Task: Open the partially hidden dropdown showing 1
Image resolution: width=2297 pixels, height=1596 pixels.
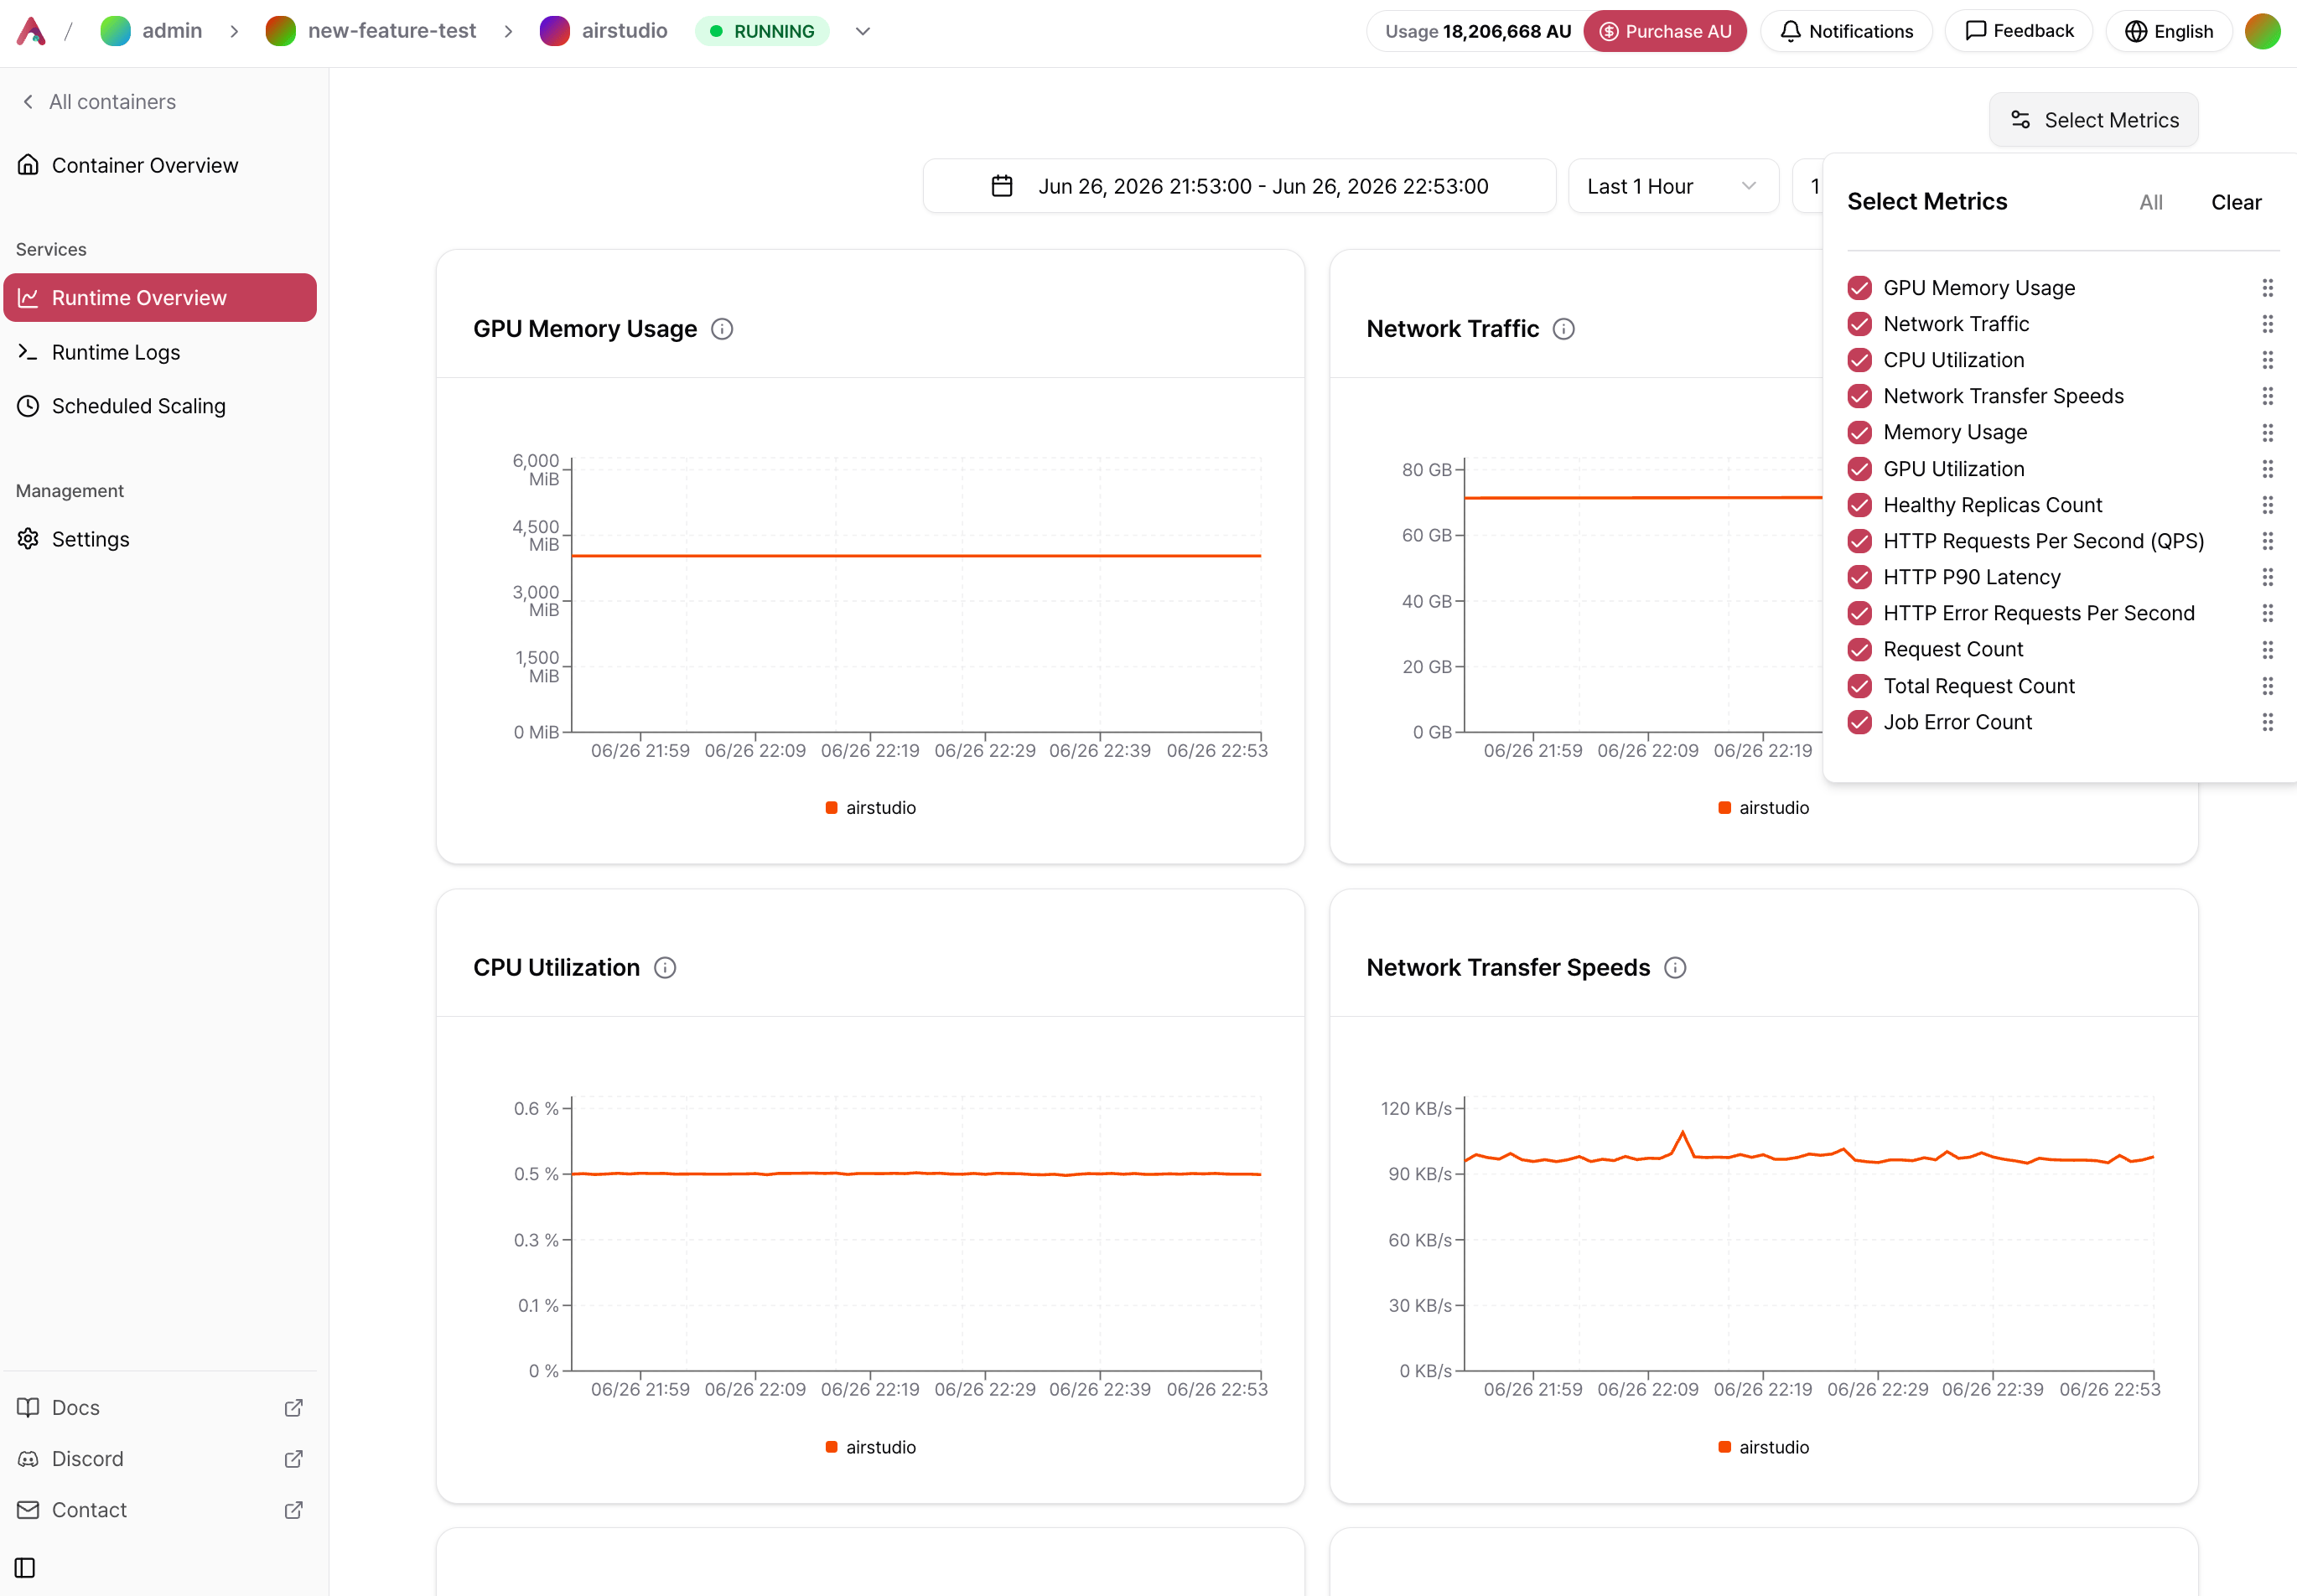Action: (1808, 186)
